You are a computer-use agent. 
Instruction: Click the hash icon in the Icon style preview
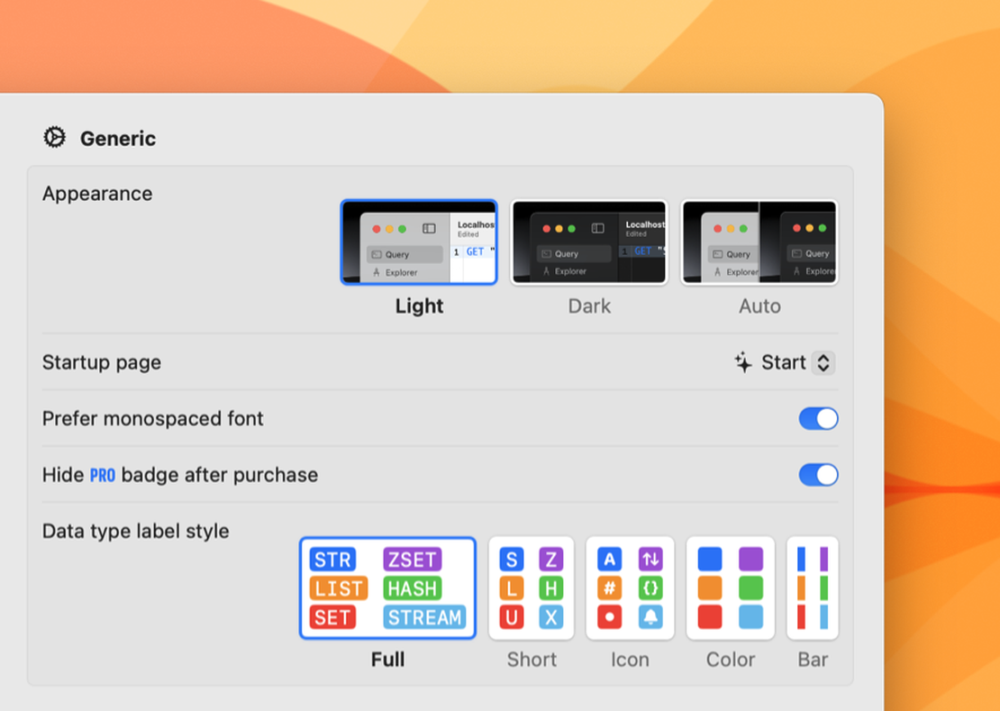(609, 588)
